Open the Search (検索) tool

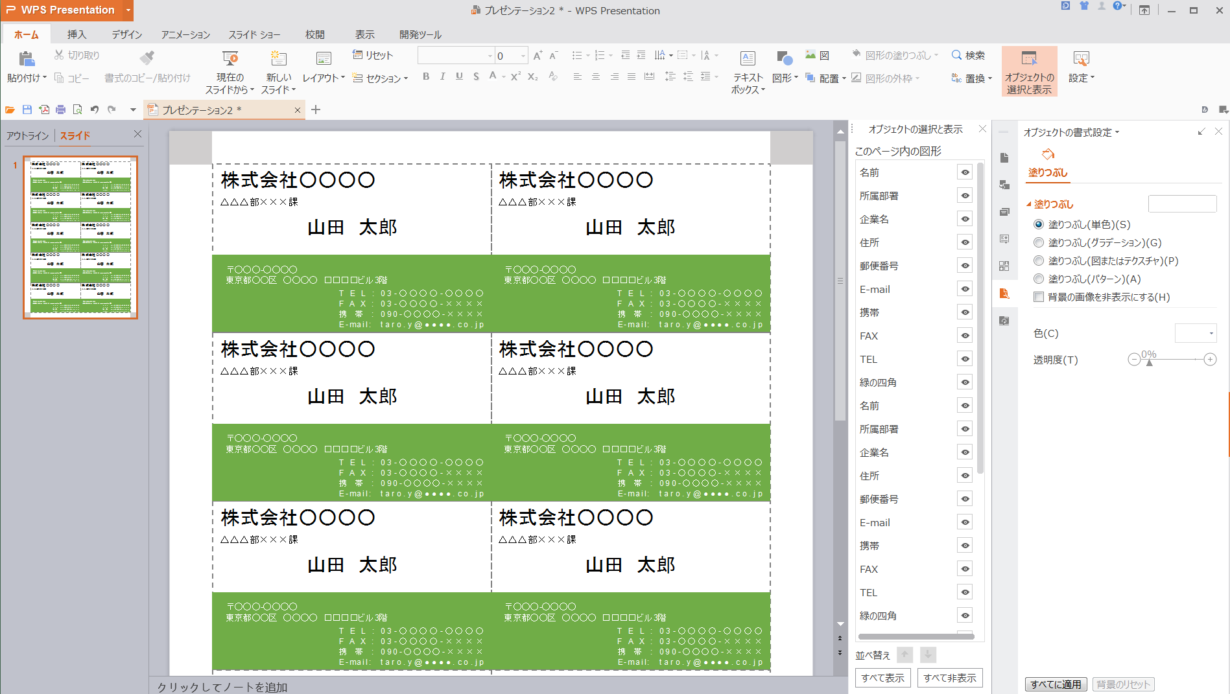(x=968, y=55)
